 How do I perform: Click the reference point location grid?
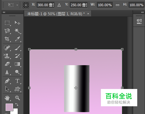26,5
